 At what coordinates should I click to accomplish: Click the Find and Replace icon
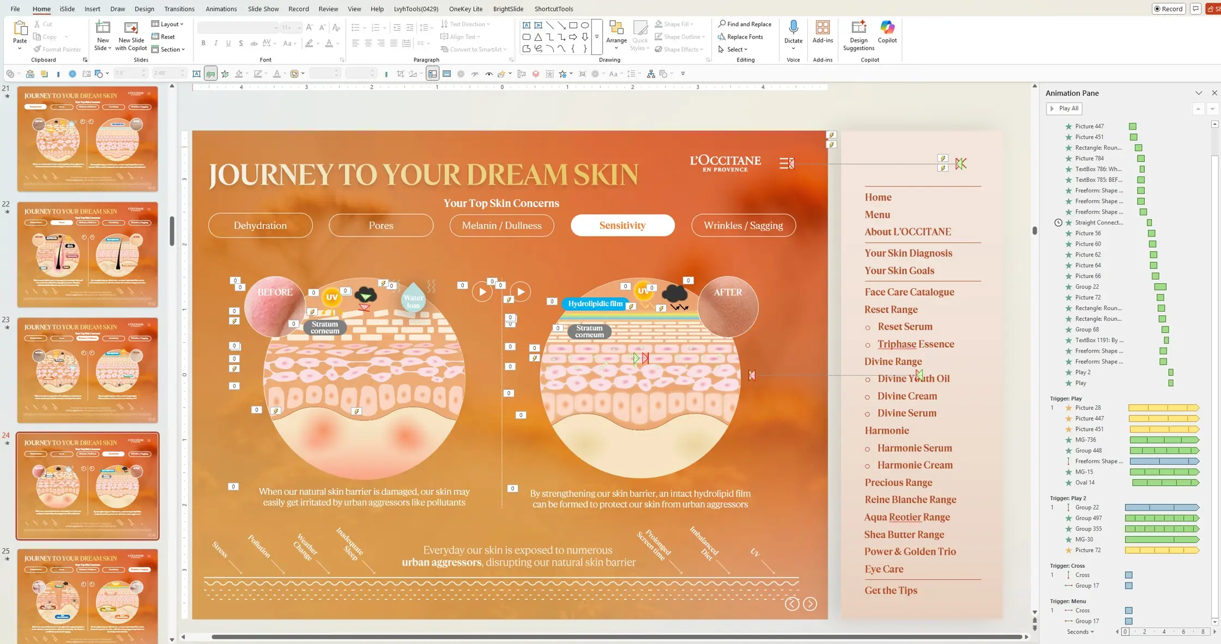(x=722, y=24)
